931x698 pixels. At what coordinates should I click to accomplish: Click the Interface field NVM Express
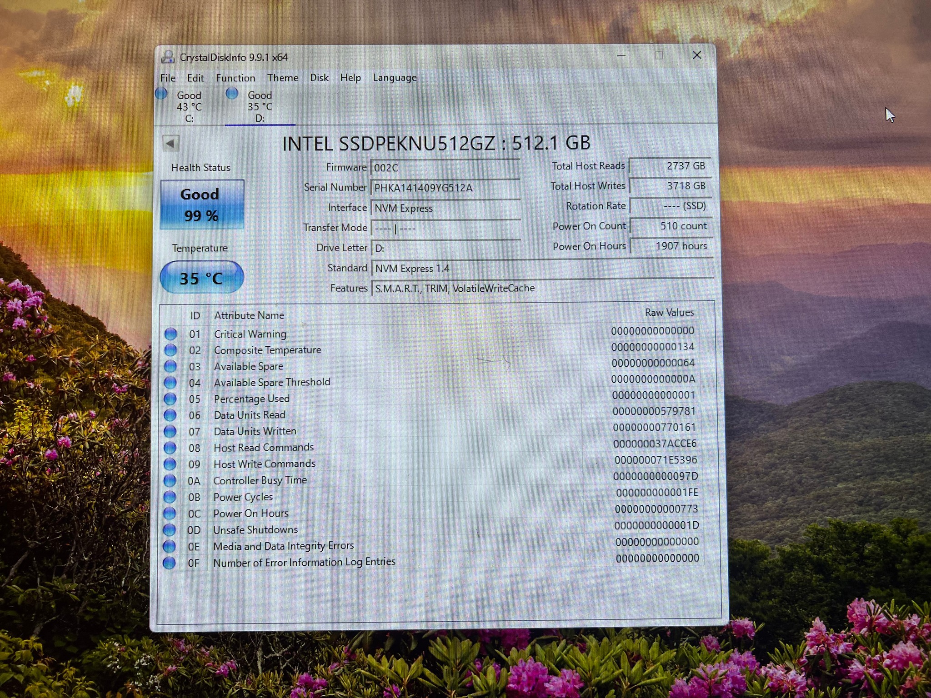pos(445,208)
